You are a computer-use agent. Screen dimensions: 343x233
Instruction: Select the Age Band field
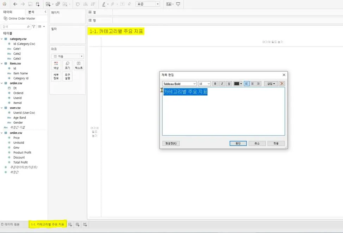point(19,118)
